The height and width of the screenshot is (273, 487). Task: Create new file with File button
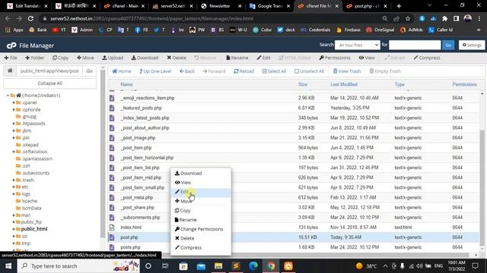11,58
